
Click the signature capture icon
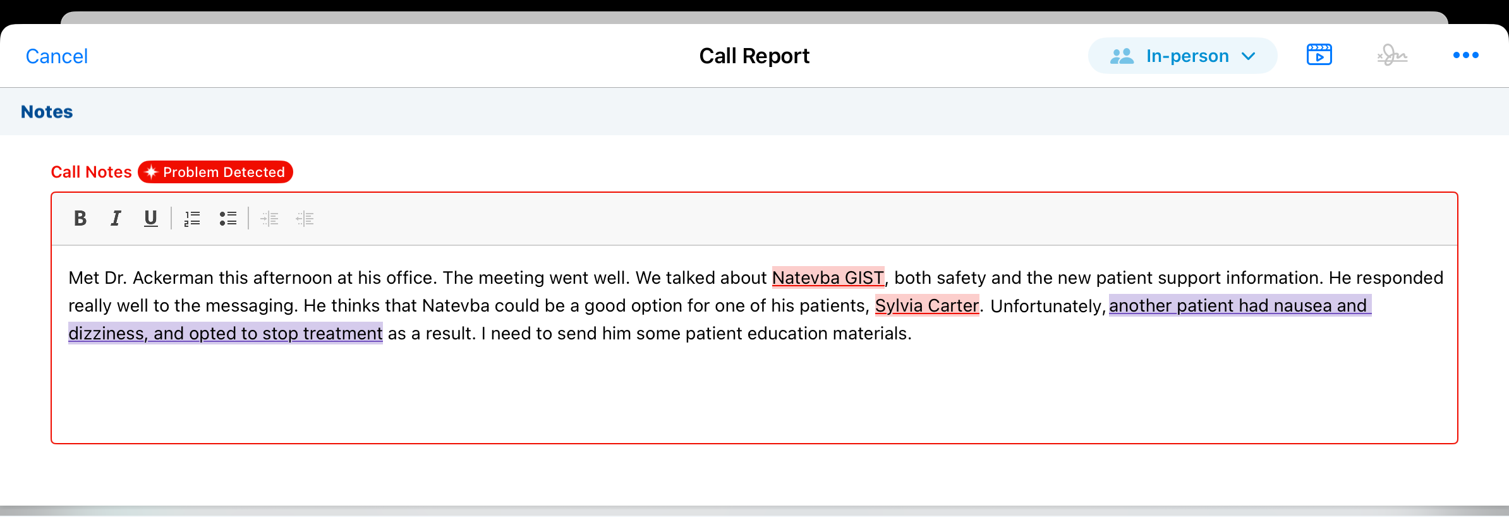tap(1392, 56)
